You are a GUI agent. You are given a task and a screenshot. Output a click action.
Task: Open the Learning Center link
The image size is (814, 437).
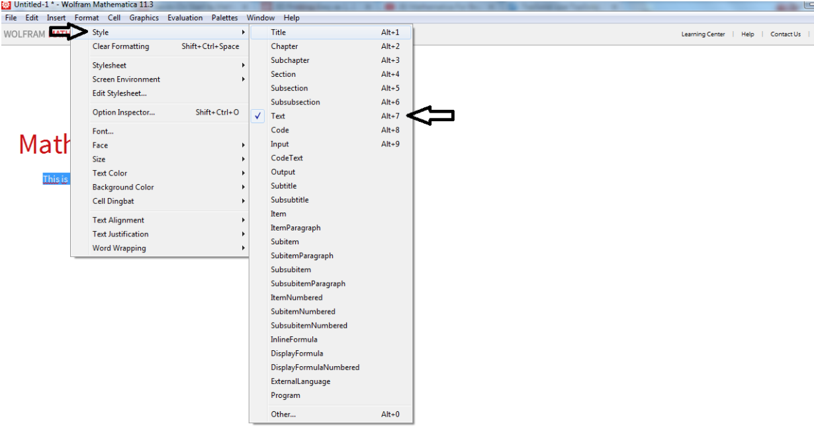coord(703,34)
